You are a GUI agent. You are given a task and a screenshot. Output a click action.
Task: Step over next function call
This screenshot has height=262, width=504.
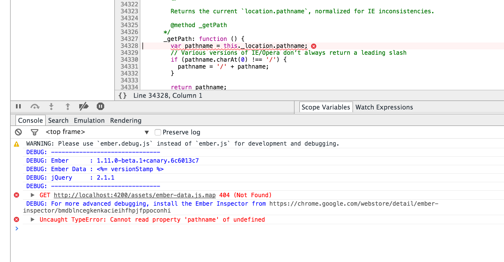point(35,107)
